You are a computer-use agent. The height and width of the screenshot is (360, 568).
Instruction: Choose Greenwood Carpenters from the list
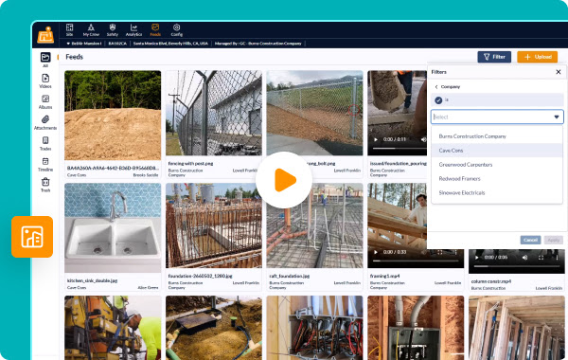(497, 165)
